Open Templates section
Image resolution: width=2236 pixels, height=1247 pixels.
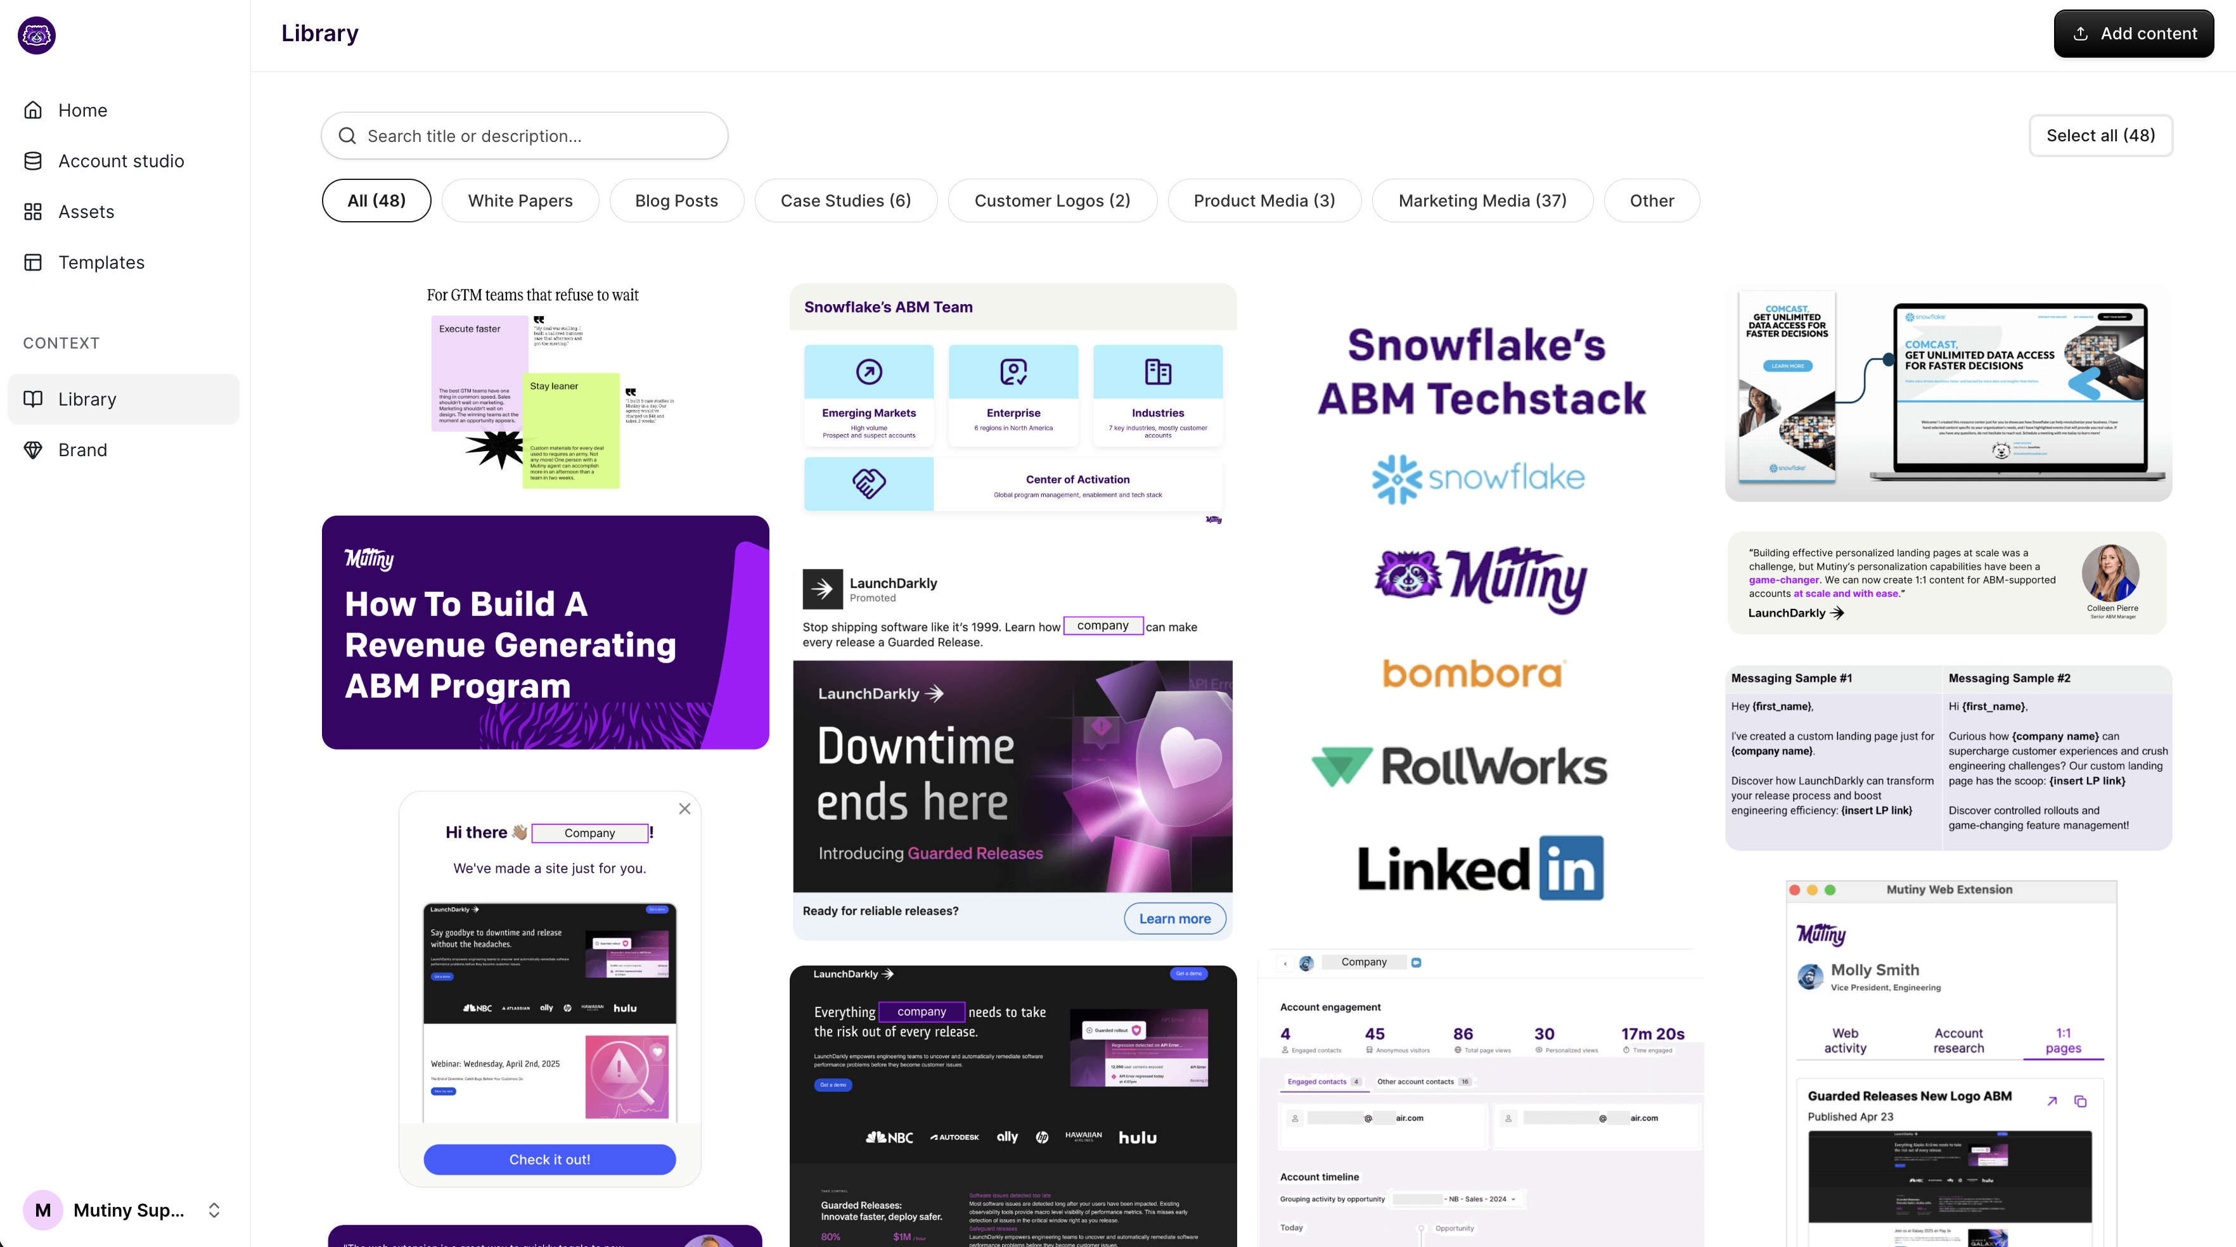point(123,262)
